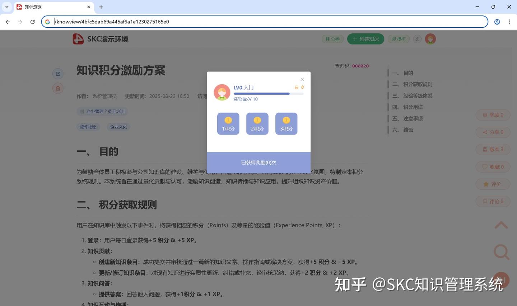517x306 pixels.
Task: Click the pen icon in the header
Action: tap(417, 39)
